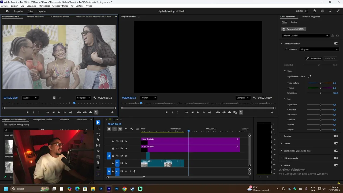Open button editor plus in Program monitor
This screenshot has width=343, height=193.
click(272, 112)
